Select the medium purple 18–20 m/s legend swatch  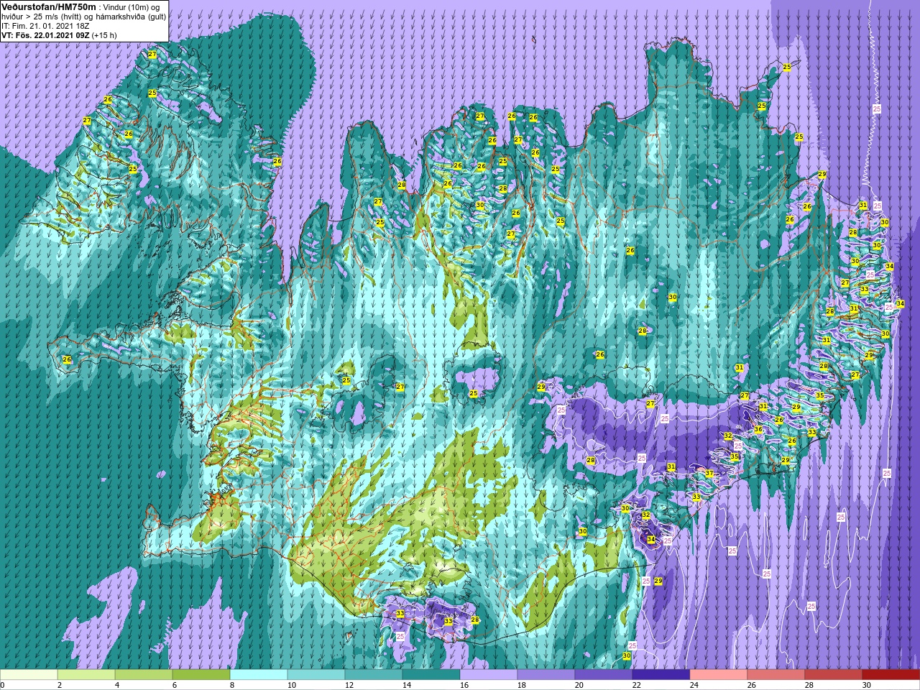[546, 675]
